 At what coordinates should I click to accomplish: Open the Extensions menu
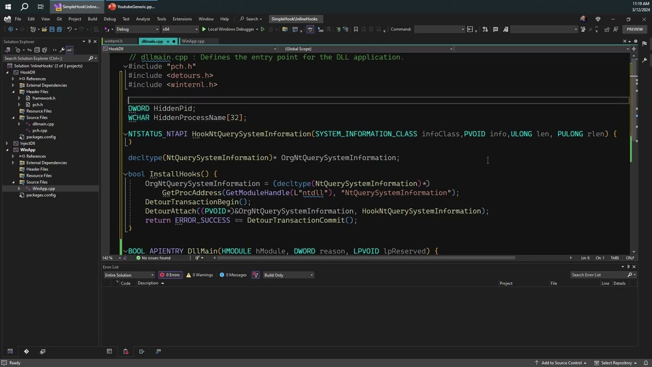(x=182, y=19)
